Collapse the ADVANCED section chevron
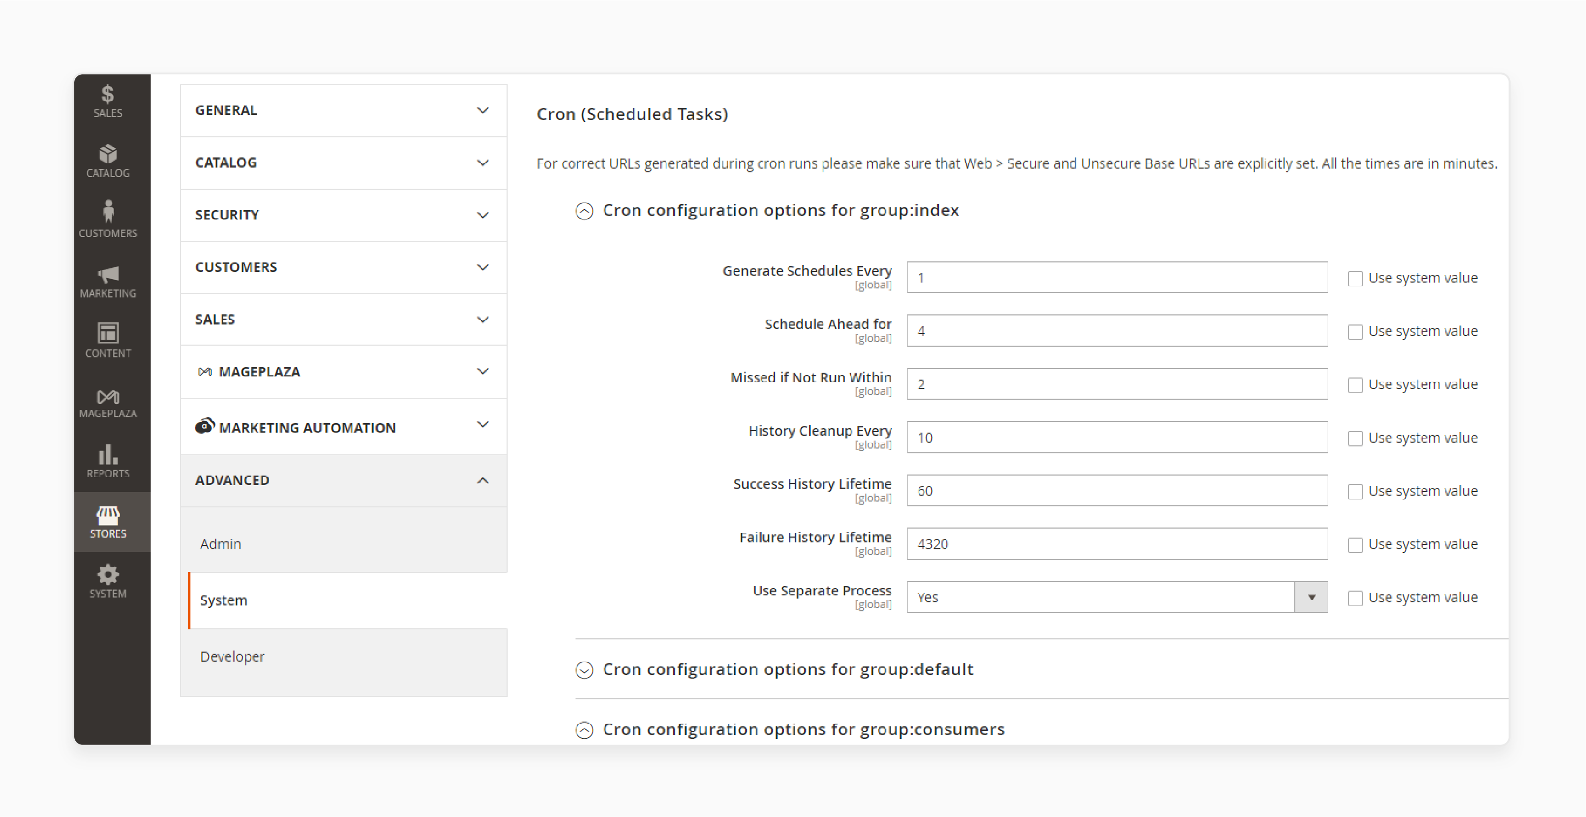Image resolution: width=1586 pixels, height=817 pixels. click(483, 480)
